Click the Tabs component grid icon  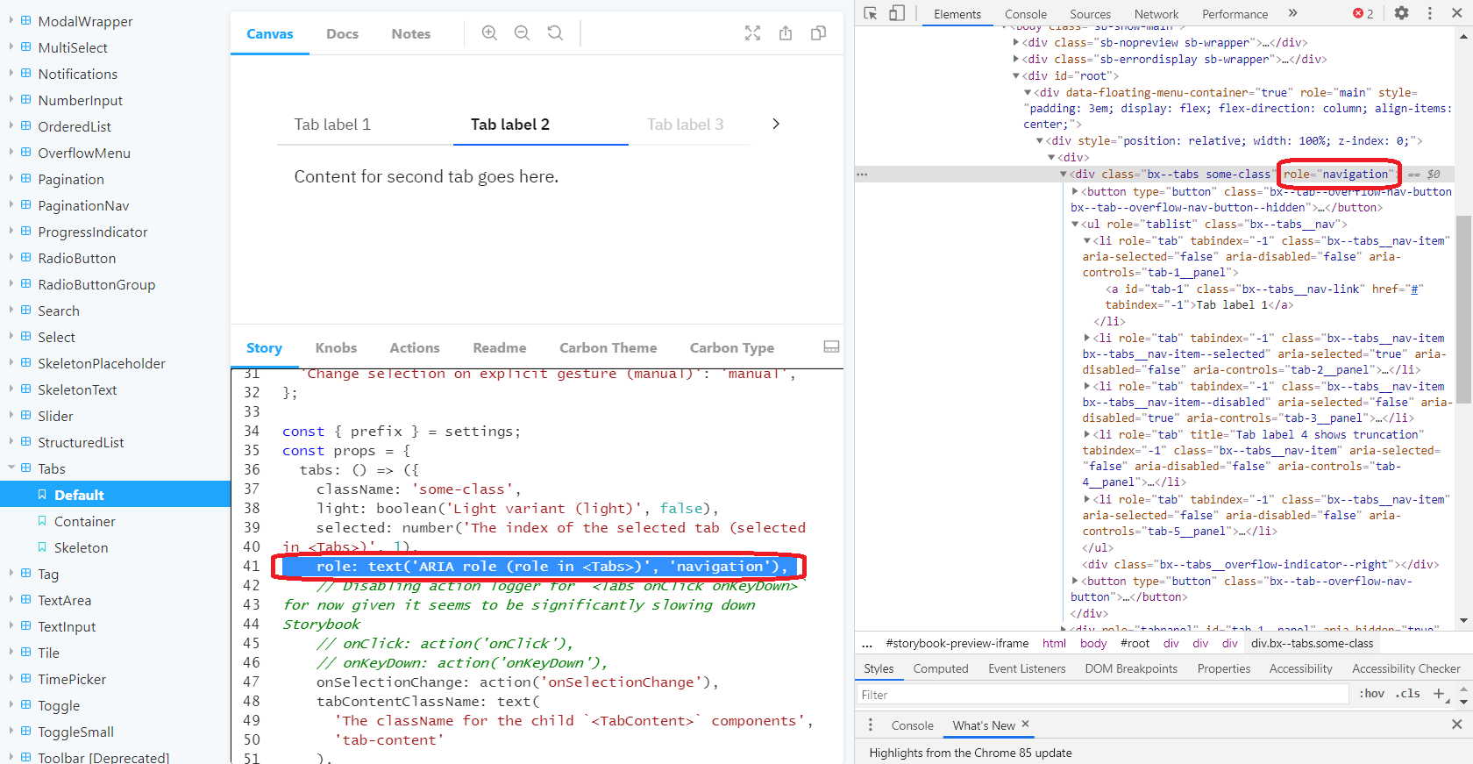pyautogui.click(x=26, y=468)
